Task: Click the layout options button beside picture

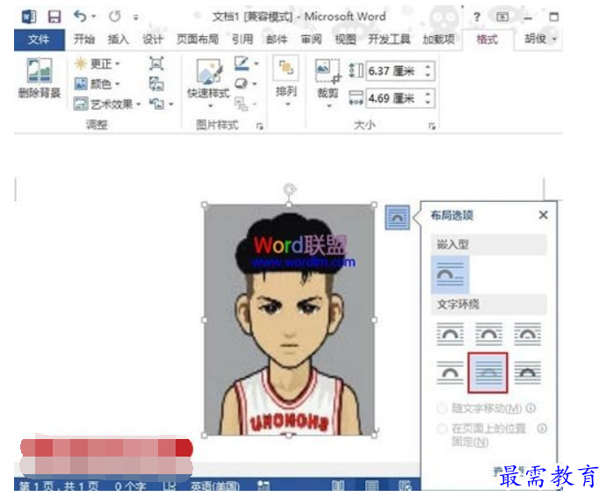Action: point(397,217)
